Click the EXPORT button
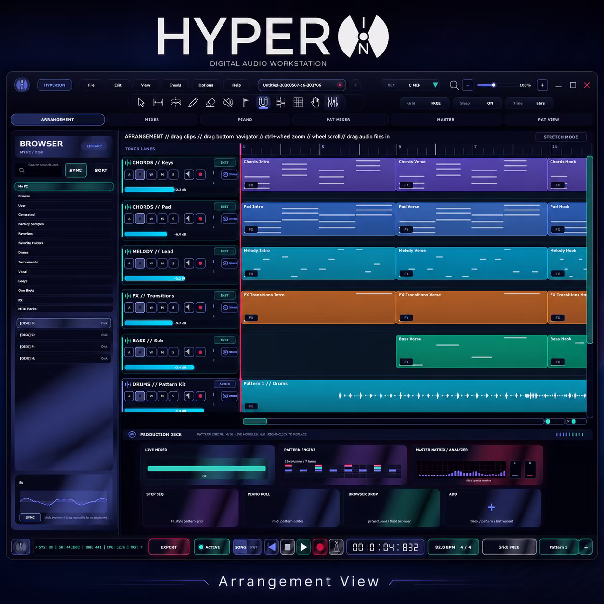 [169, 547]
